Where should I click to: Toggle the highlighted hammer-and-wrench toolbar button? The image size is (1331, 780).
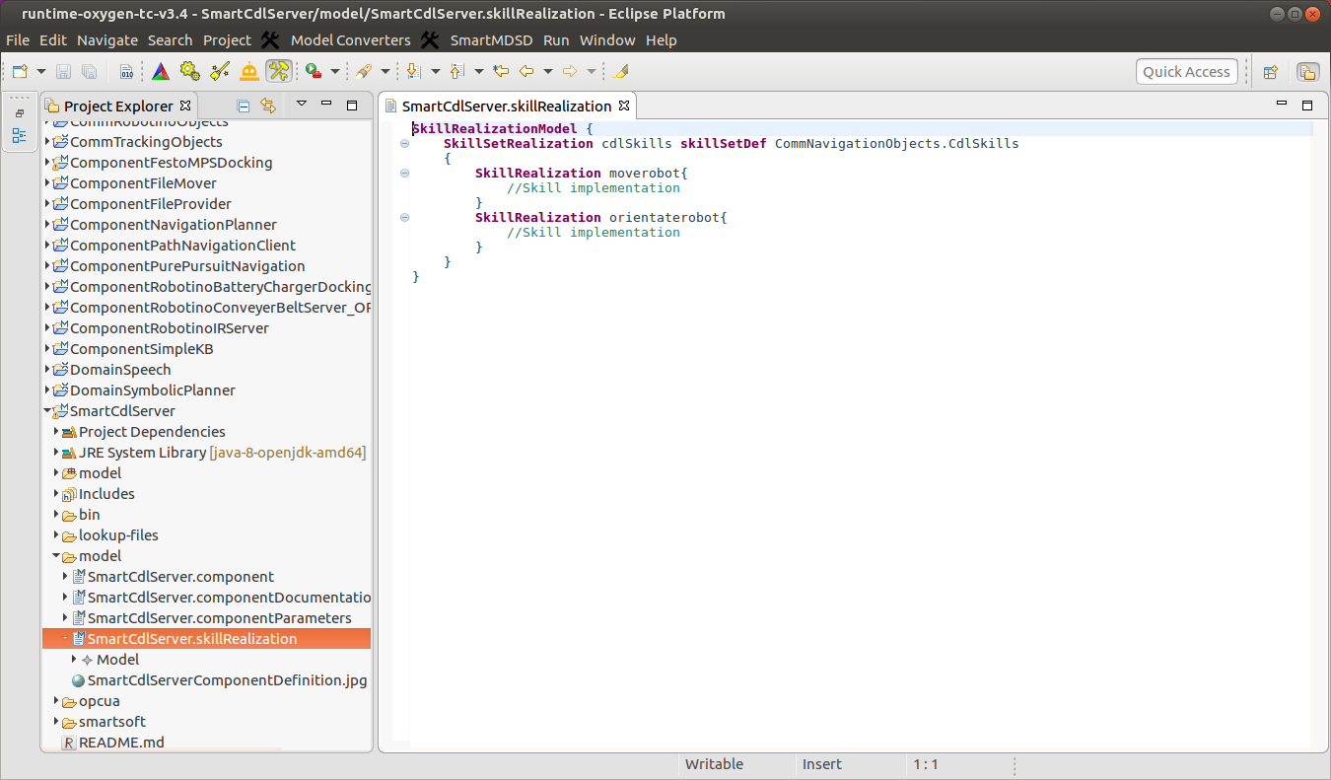279,71
